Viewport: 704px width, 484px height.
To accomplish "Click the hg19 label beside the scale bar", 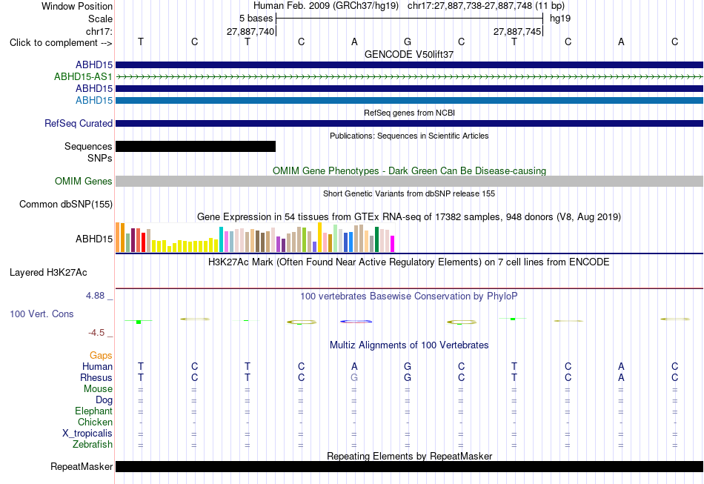I will tap(560, 19).
